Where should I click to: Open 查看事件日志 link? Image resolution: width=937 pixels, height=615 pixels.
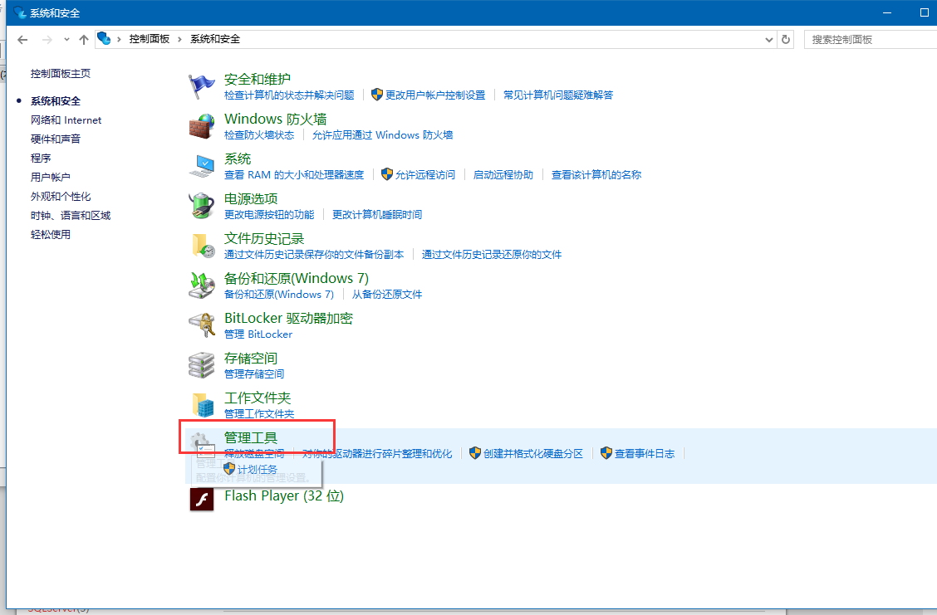click(x=645, y=453)
